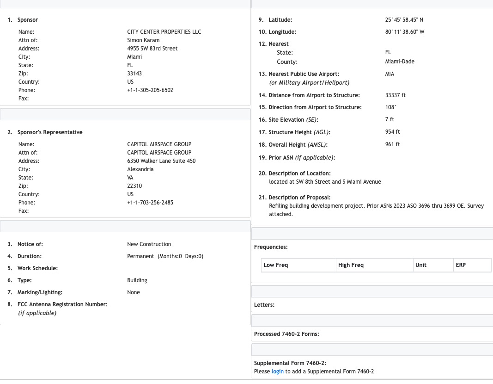Click the High Freq column header
Viewport: 493px width, 384px height.
click(x=374, y=265)
